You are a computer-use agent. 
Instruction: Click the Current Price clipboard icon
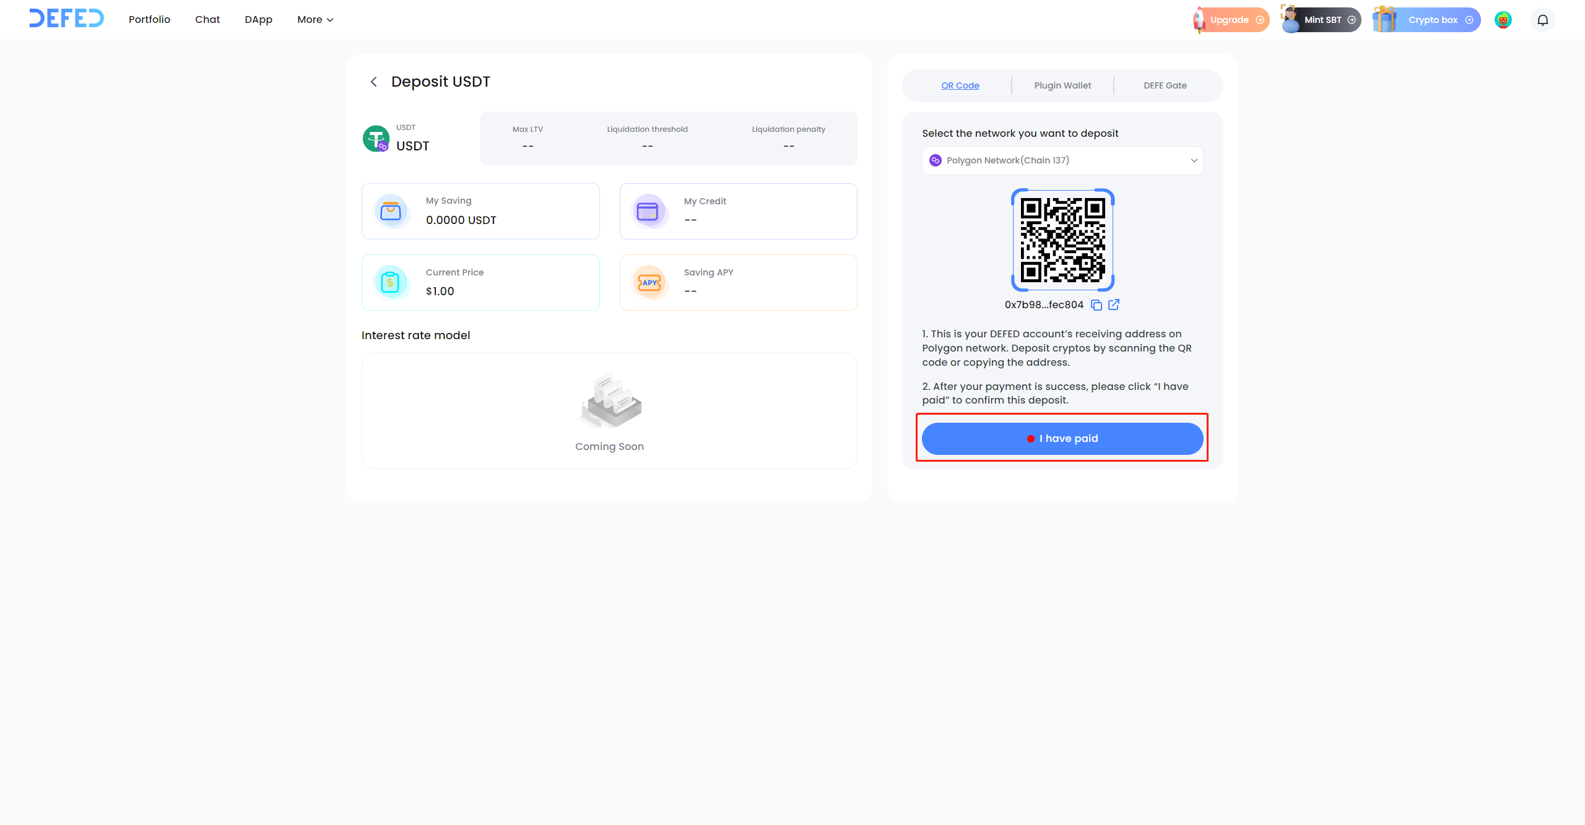coord(391,283)
